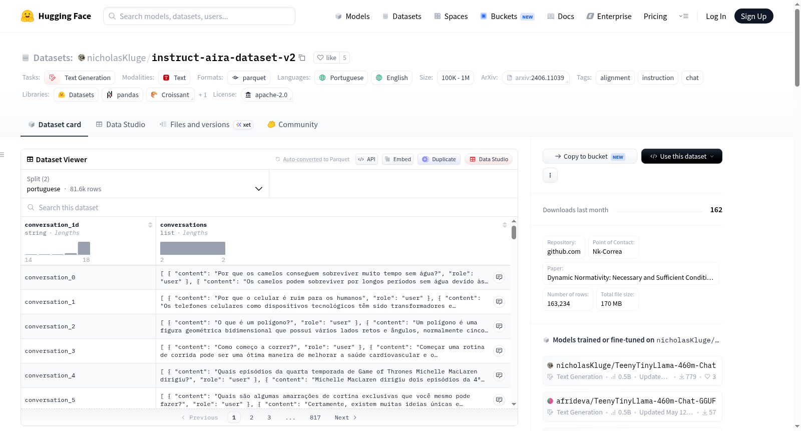This screenshot has width=801, height=431.
Task: Open conversation_4 row chat icon
Action: coord(499,375)
